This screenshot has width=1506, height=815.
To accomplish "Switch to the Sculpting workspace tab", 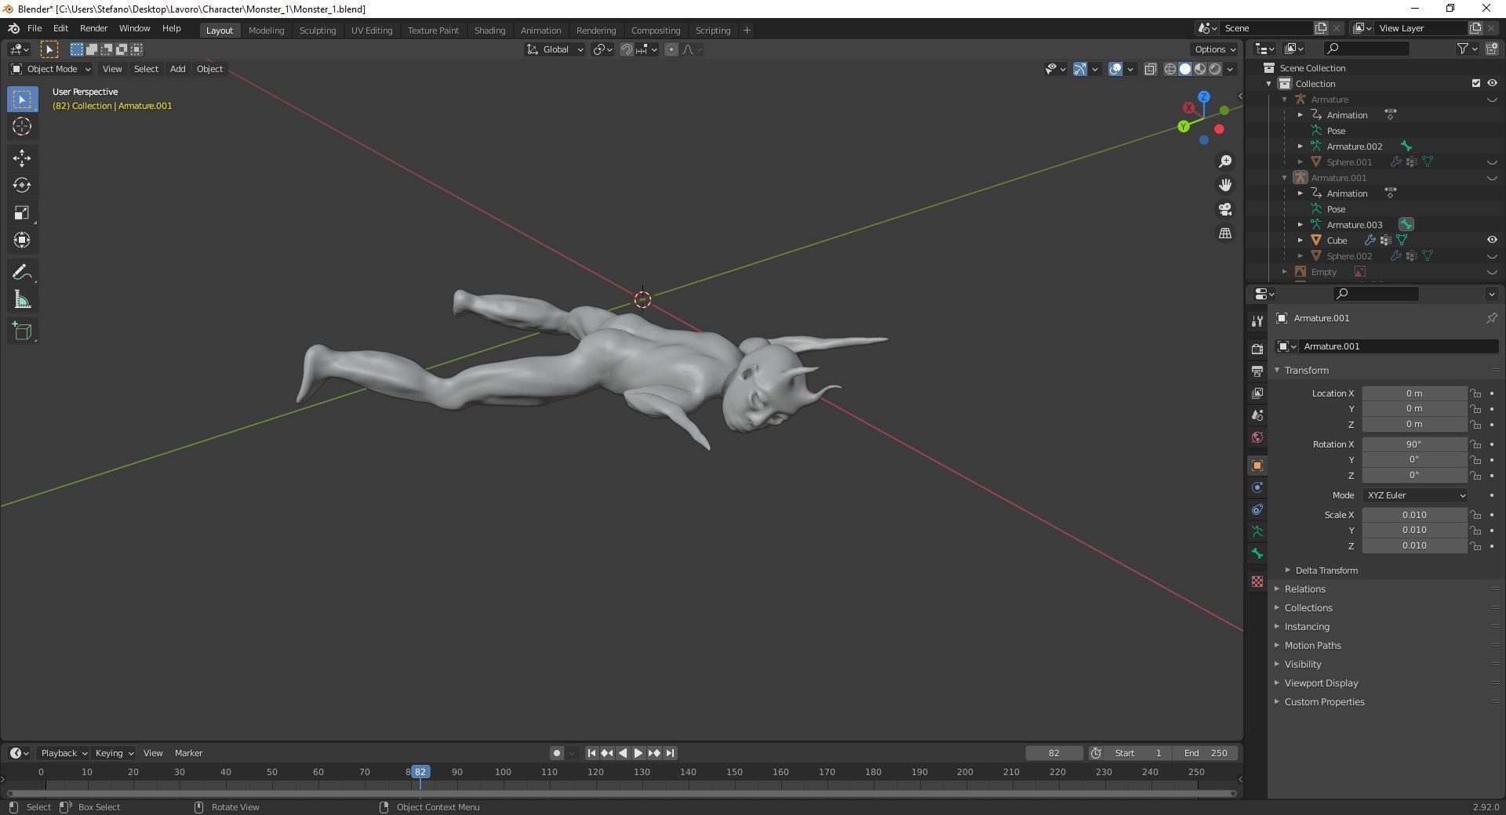I will [x=318, y=30].
